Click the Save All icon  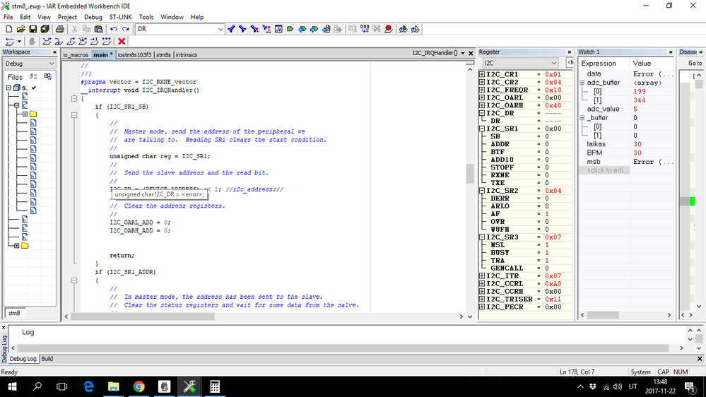point(45,29)
